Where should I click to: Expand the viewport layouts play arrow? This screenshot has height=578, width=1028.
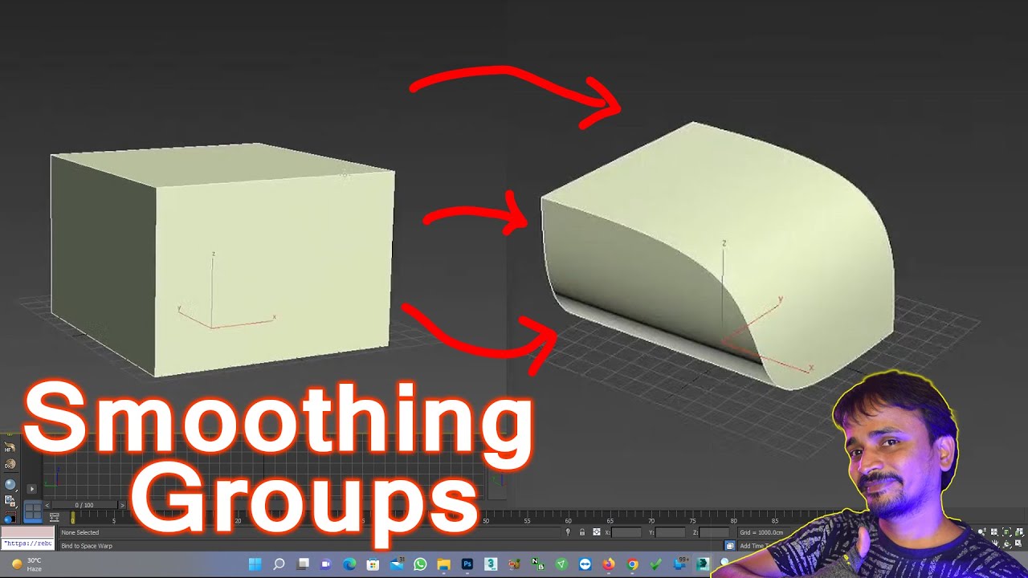[32, 488]
